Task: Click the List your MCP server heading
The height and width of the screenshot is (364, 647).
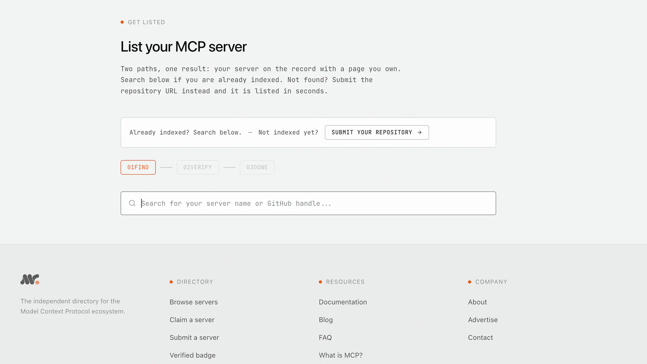Action: coord(184,47)
